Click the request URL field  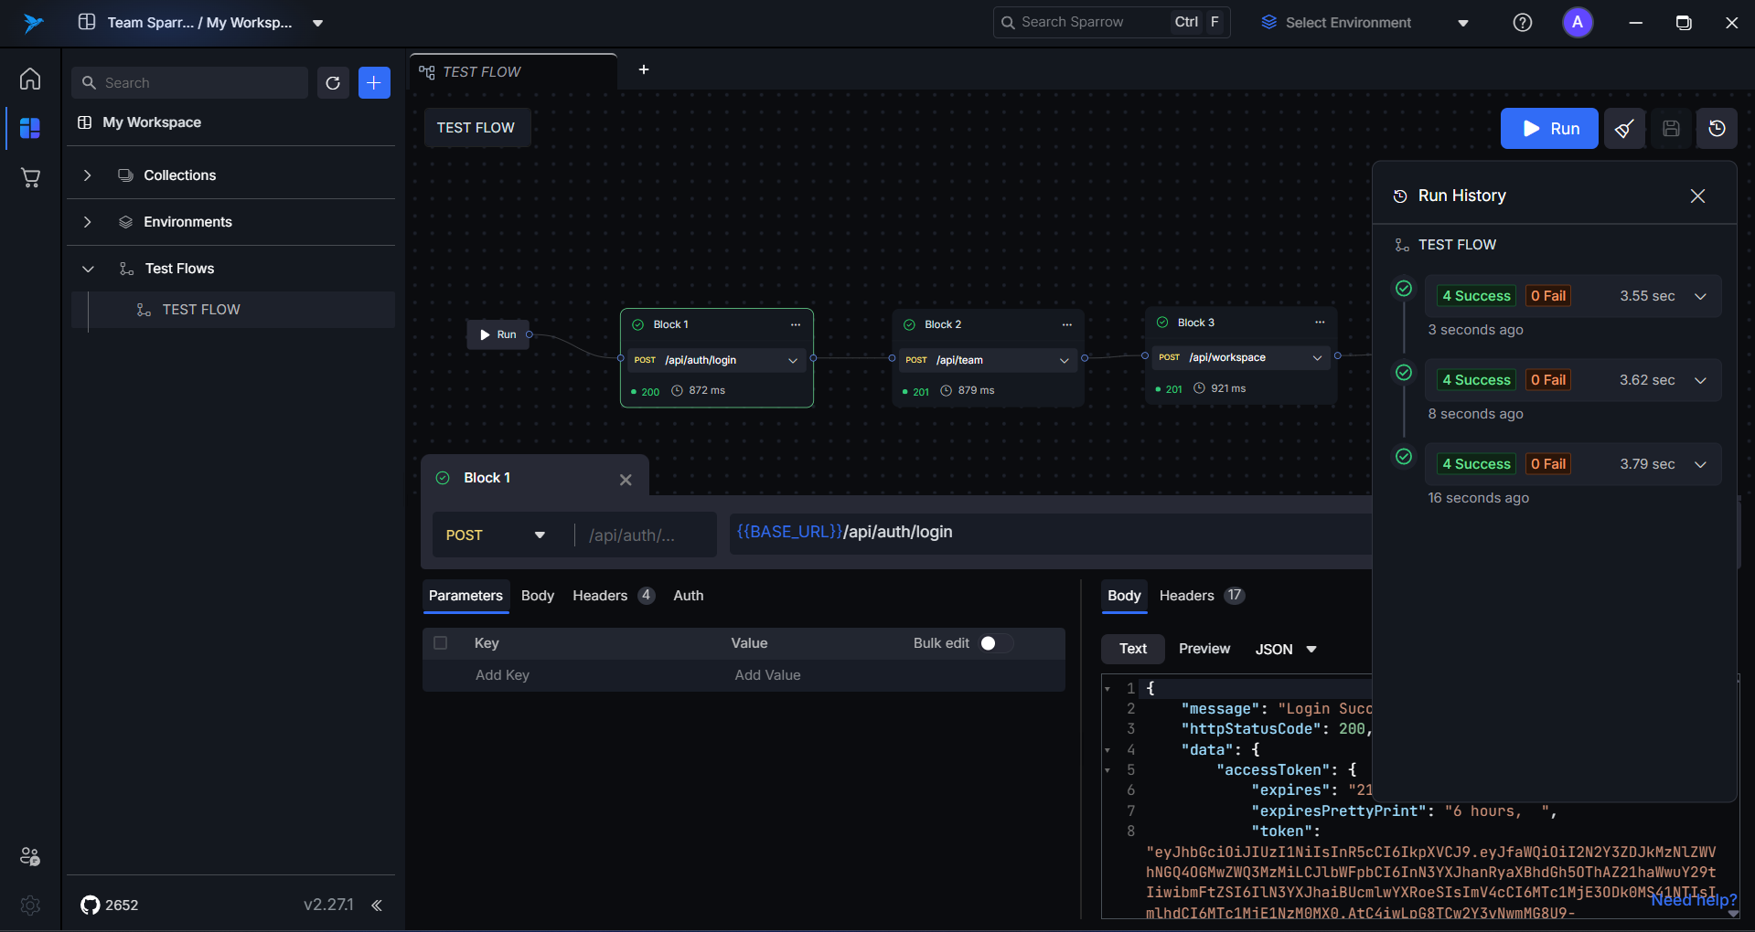1050,533
